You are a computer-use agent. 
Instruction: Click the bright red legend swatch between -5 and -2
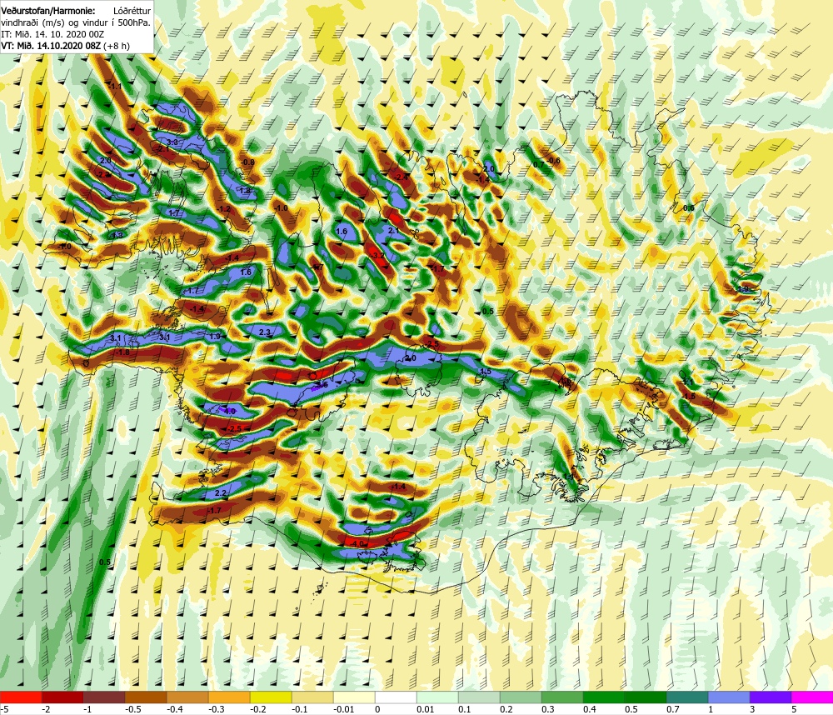21,697
